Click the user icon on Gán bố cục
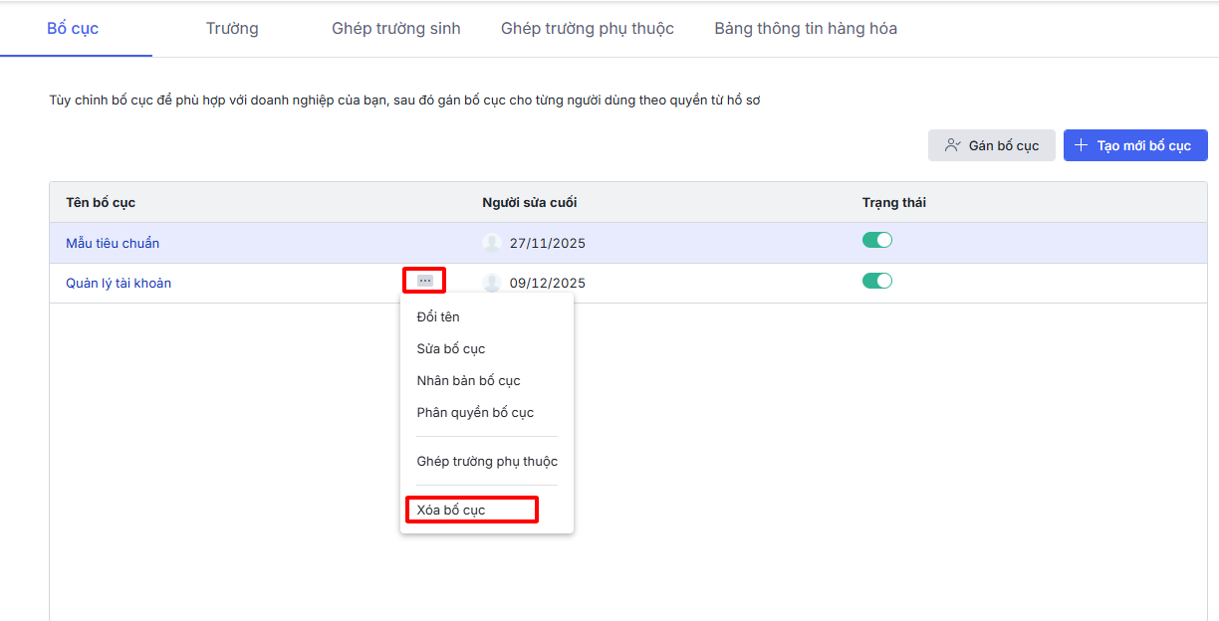 [x=953, y=145]
